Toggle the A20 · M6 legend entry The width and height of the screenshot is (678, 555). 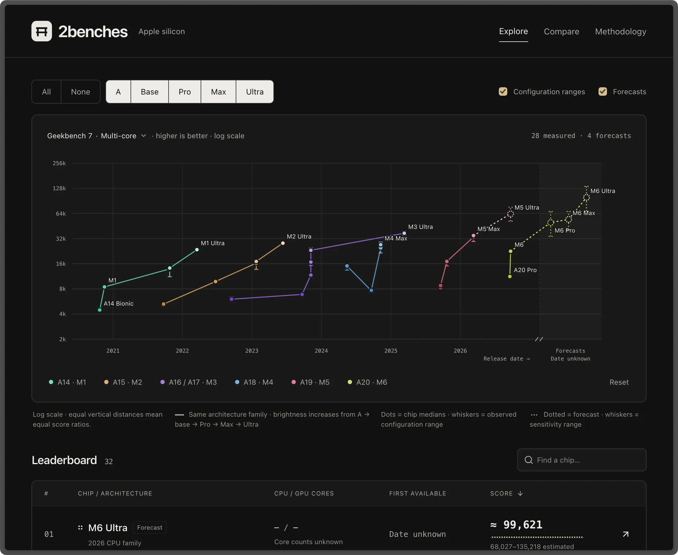click(x=367, y=382)
